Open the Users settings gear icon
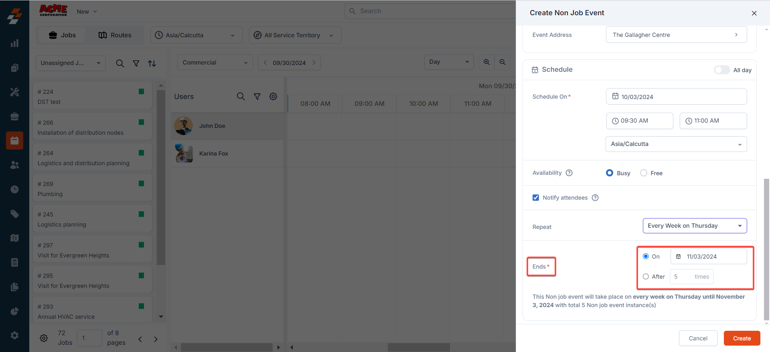Screen dimensions: 770x352 [x=273, y=96]
